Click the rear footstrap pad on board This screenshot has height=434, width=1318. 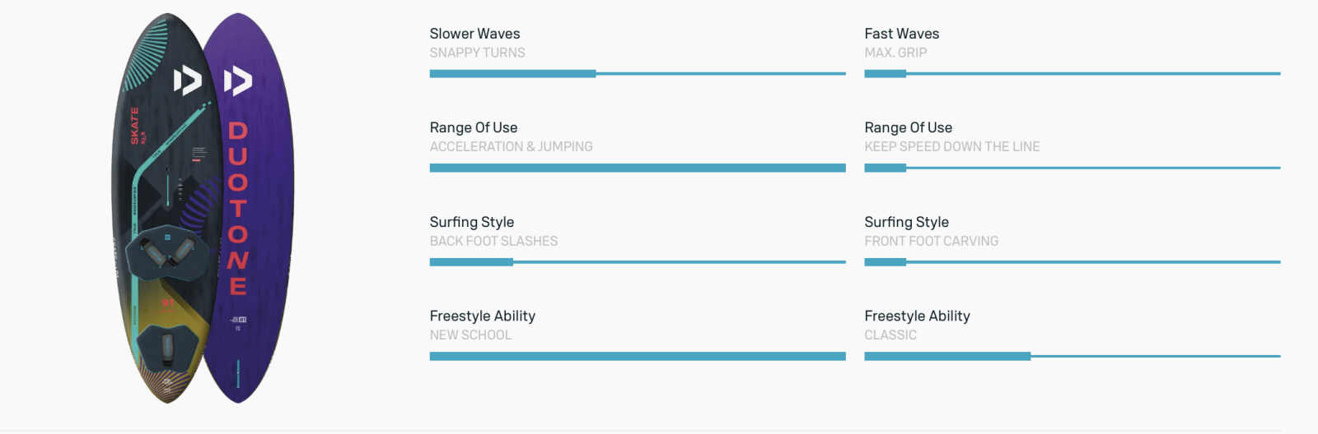[x=167, y=347]
